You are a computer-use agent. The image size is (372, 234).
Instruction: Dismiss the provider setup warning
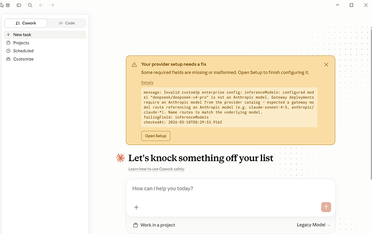326,65
